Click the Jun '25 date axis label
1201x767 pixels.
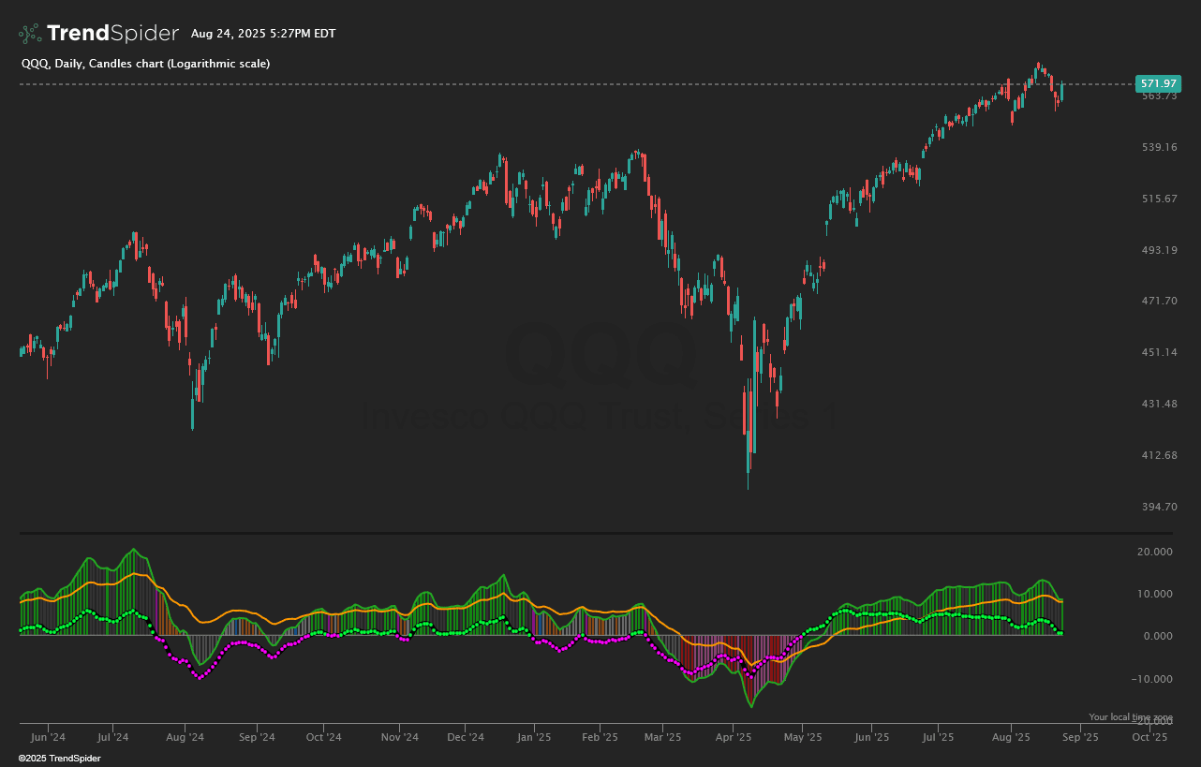(x=871, y=737)
